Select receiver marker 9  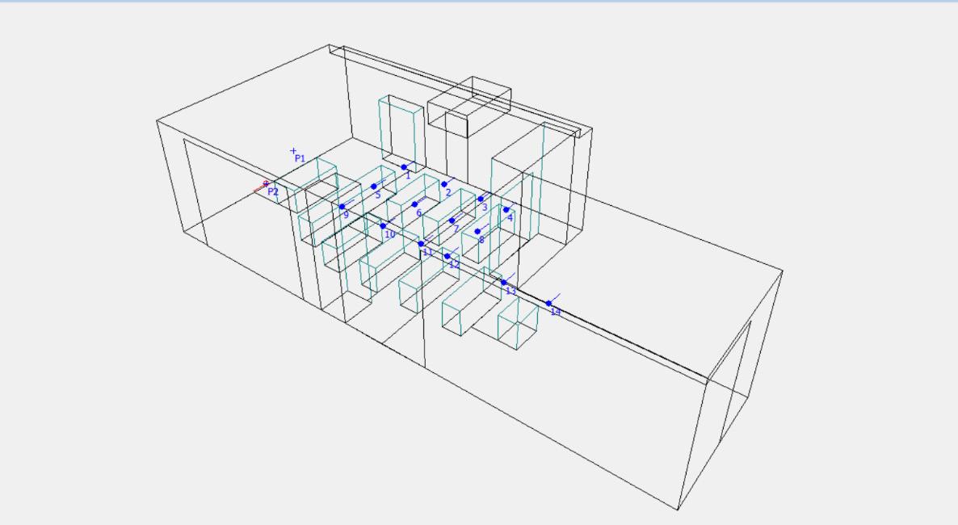tap(342, 207)
